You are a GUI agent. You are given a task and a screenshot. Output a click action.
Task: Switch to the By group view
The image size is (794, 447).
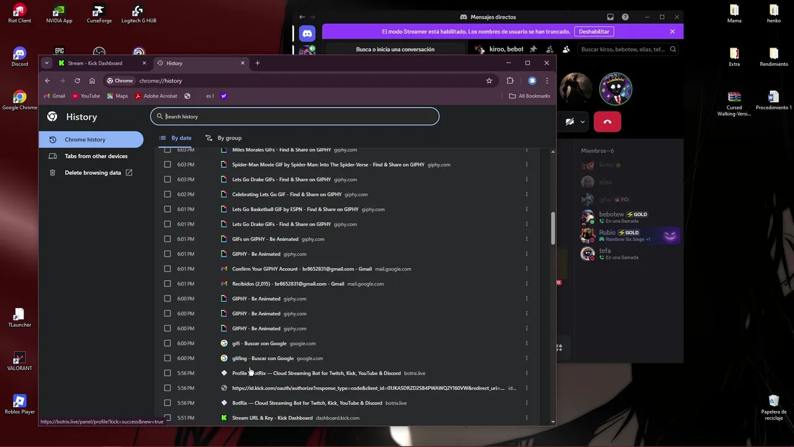tap(223, 138)
